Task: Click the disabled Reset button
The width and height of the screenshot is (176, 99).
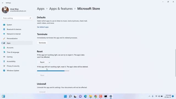Action: point(42,75)
